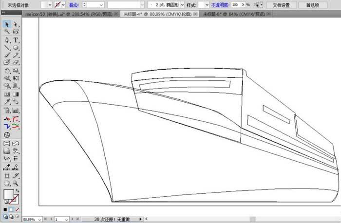Select the Paintbrush tool
Image resolution: width=341 pixels, height=223 pixels.
tap(7, 55)
